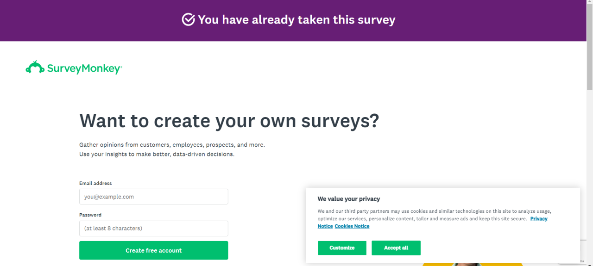The width and height of the screenshot is (593, 266).
Task: Click the 'You have already taken this survey' text
Action: tap(296, 20)
